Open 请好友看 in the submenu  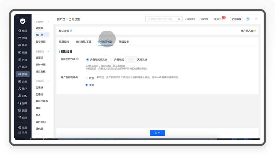coord(40,71)
